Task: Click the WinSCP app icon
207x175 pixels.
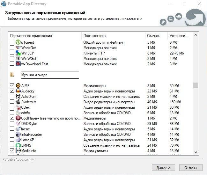Action: pyautogui.click(x=18, y=53)
